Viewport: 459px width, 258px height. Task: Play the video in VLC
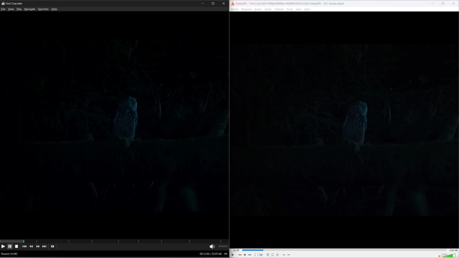(x=233, y=255)
